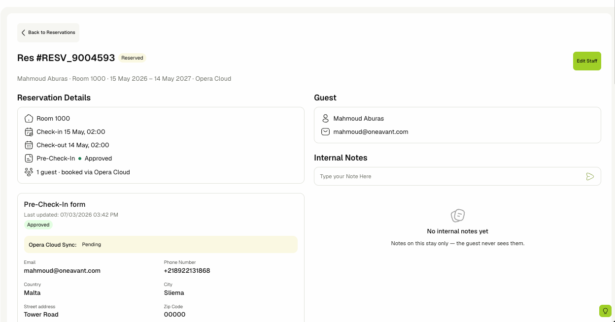Click the guests group icon
This screenshot has width=615, height=322.
(29, 172)
